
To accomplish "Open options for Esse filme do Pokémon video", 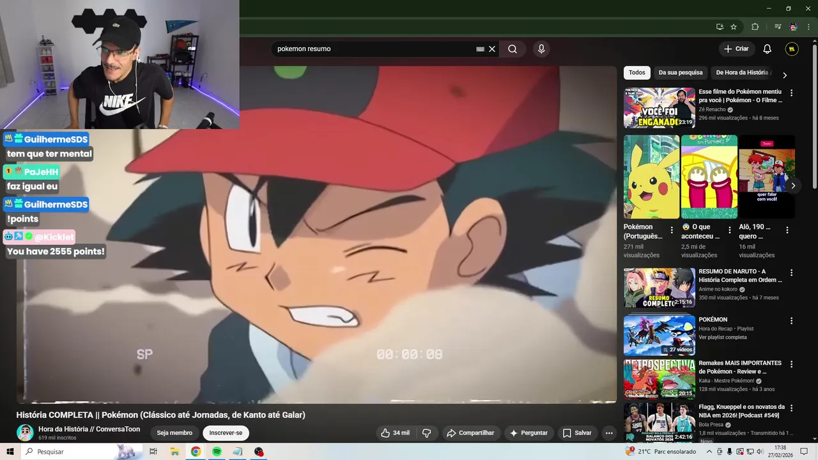I will coord(791,93).
